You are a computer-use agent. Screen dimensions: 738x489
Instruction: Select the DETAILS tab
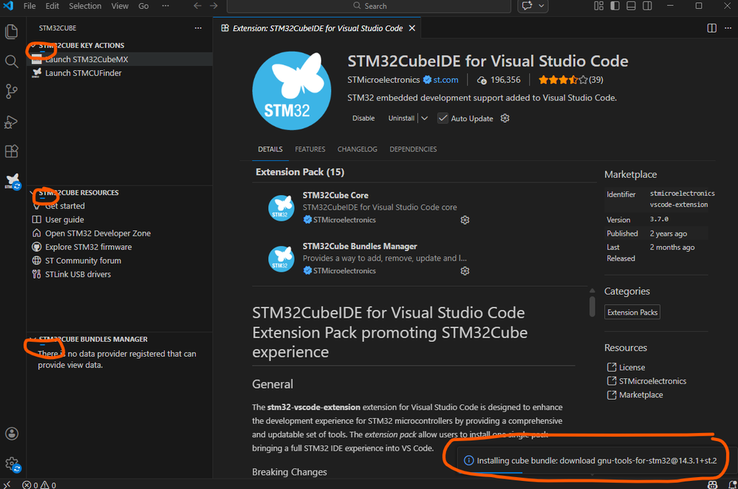coord(270,149)
